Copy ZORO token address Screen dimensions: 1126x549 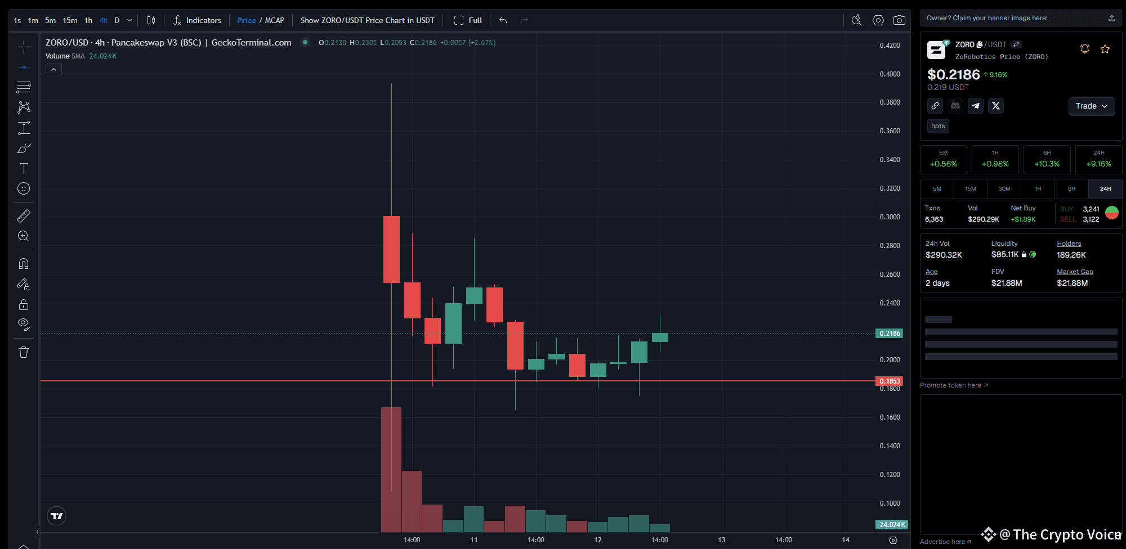click(980, 44)
